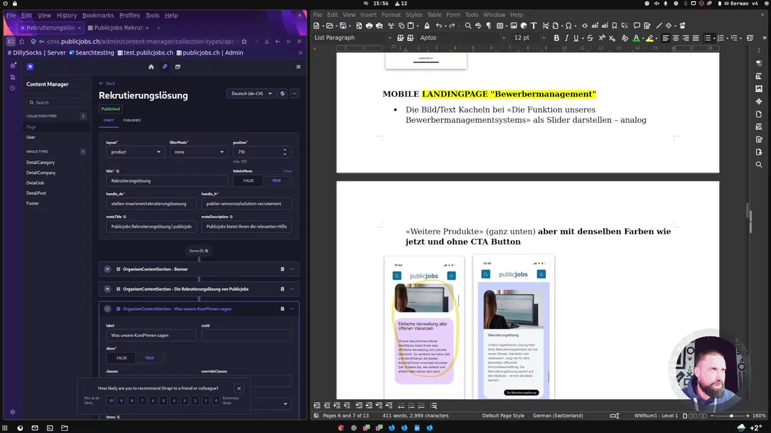This screenshot has width=771, height=433.
Task: Toggle formatting marks pilcrow icon
Action: coord(488,26)
